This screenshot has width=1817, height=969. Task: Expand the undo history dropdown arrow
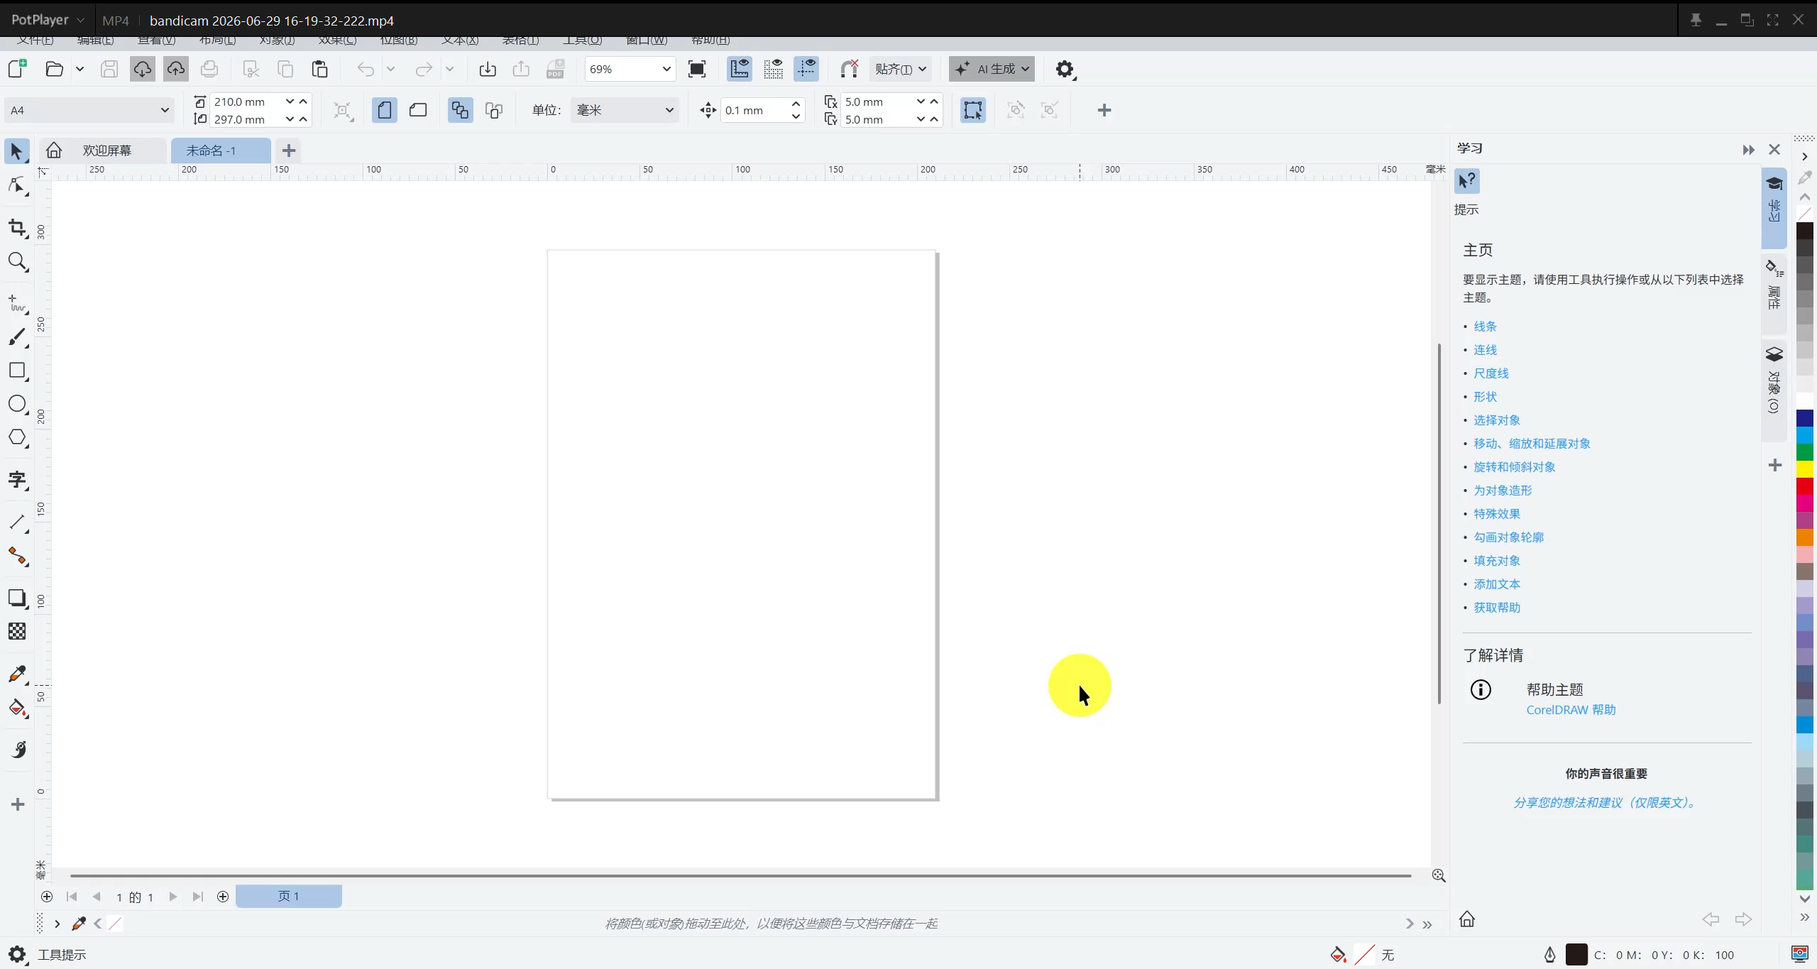(x=390, y=69)
